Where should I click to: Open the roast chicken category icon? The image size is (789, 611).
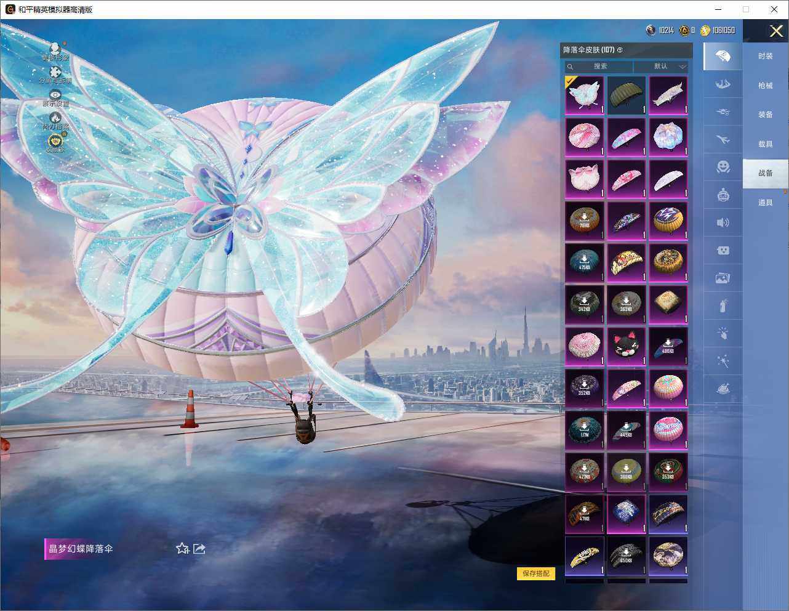pos(723,389)
